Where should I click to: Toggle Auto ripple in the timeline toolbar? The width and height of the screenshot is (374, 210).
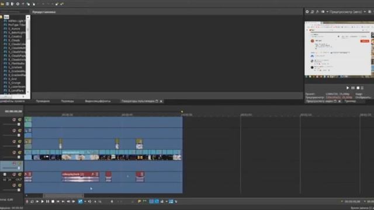point(162,201)
